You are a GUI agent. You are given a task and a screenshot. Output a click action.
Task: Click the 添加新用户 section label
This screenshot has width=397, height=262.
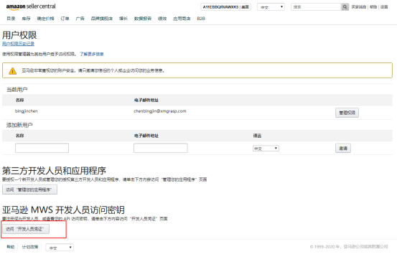click(19, 125)
